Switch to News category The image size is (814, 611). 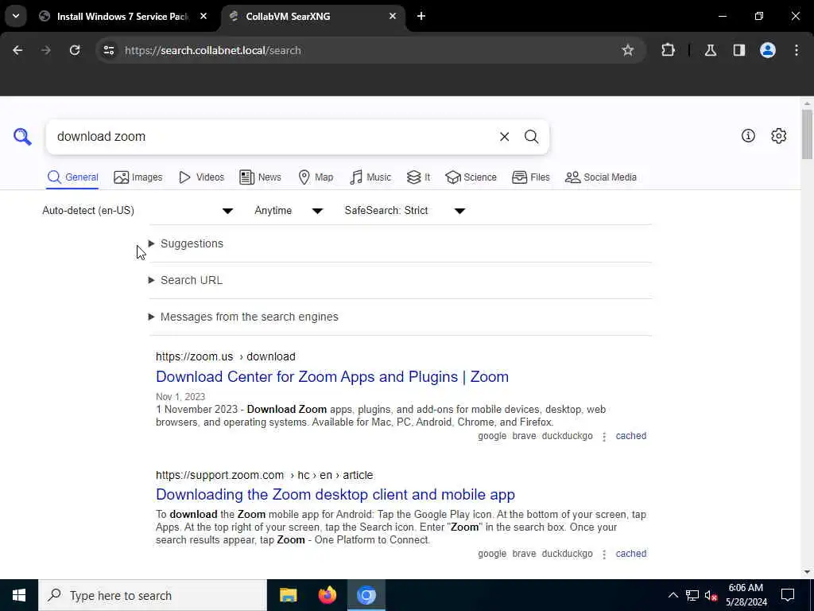coord(260,177)
